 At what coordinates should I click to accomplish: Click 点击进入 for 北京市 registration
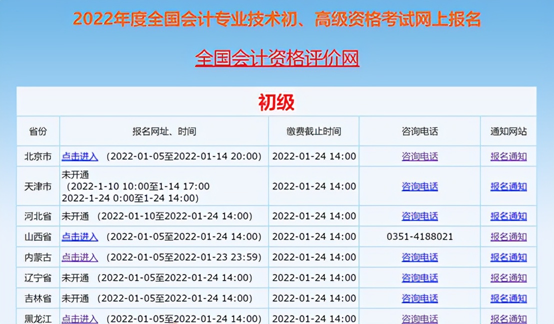pos(79,156)
